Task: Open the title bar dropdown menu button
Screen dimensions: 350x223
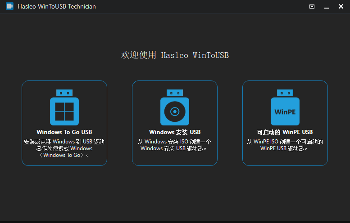Action: pyautogui.click(x=312, y=7)
